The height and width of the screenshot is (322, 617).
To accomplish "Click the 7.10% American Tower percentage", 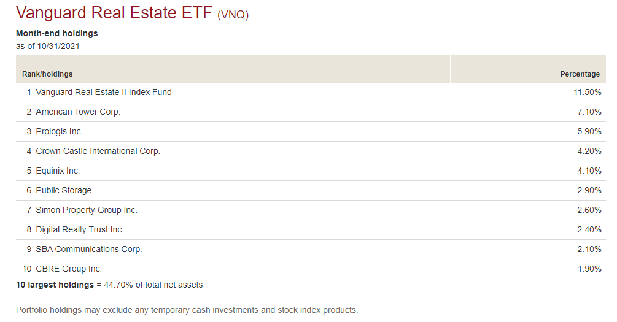I will click(589, 112).
